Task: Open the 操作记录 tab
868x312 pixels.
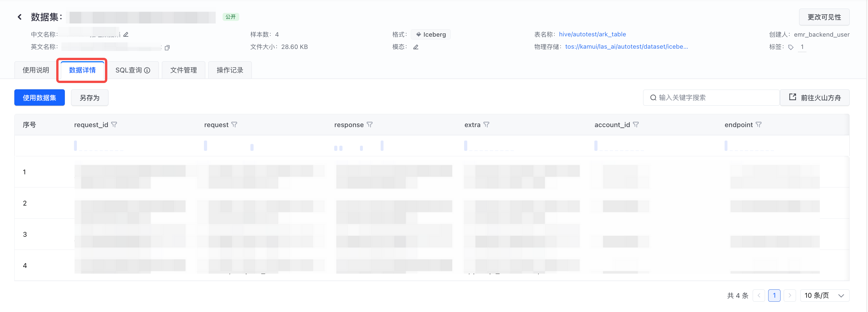Action: tap(230, 70)
